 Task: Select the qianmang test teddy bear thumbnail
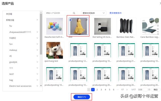pyautogui.click(x=55, y=50)
